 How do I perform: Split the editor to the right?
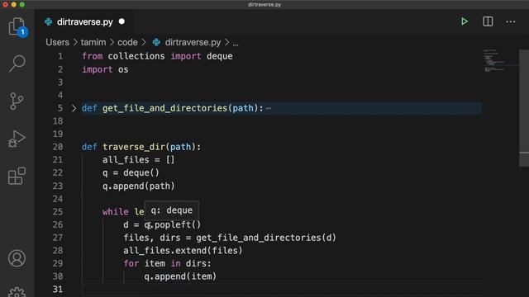pos(488,21)
